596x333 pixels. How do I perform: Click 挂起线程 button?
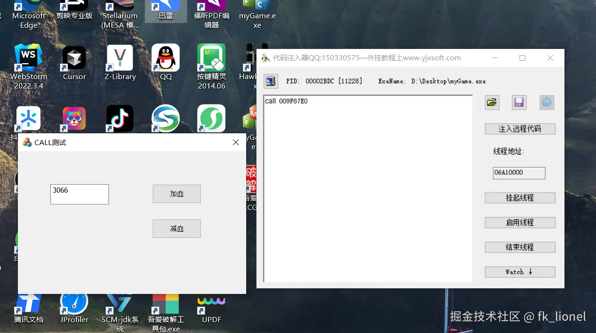pos(520,198)
